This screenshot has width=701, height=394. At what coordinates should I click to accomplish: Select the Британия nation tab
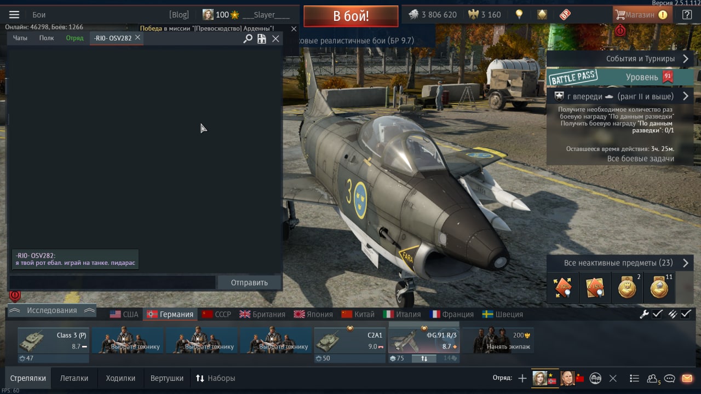click(262, 314)
